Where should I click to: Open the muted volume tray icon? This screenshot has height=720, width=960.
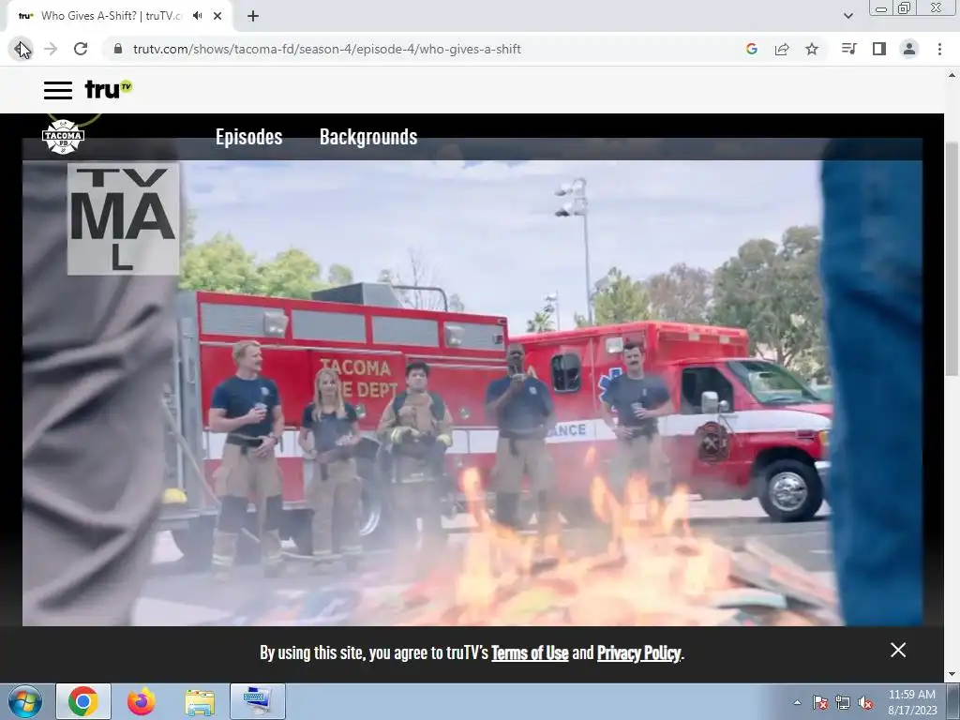pos(865,702)
